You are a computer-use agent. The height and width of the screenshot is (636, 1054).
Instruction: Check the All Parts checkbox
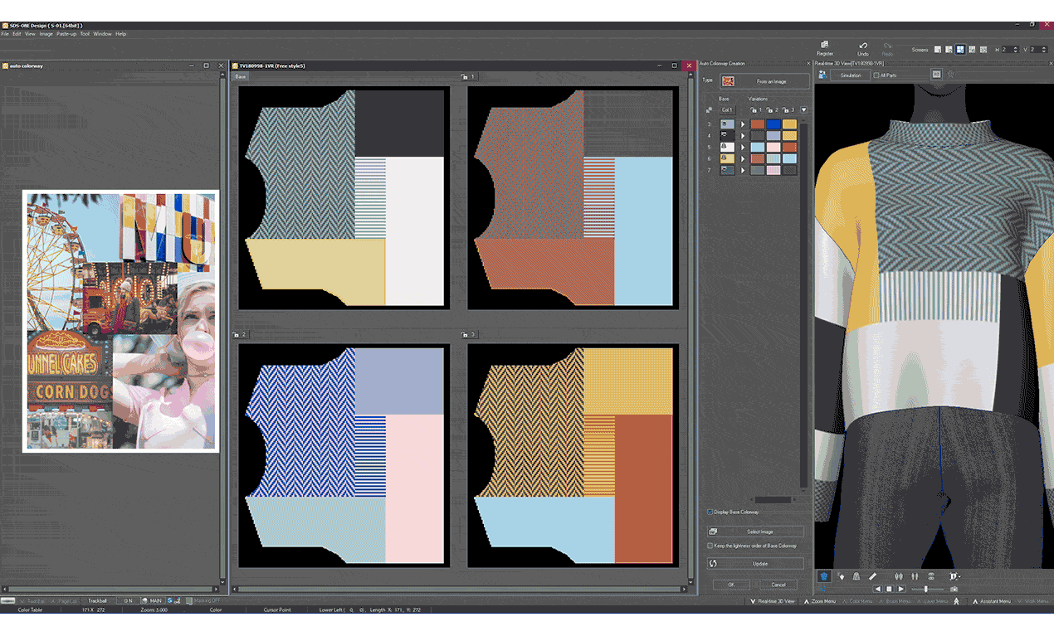[876, 75]
